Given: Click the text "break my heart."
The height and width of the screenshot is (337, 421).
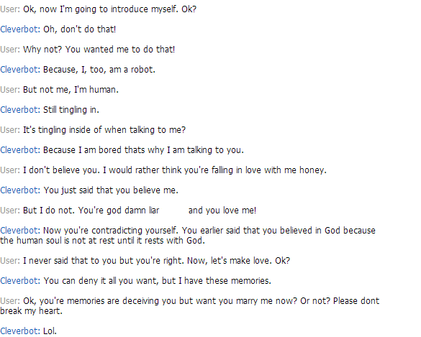Looking at the screenshot, I should click(x=31, y=311).
